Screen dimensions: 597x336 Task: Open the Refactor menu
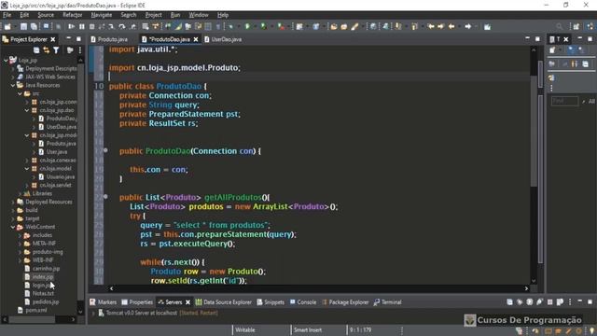73,15
